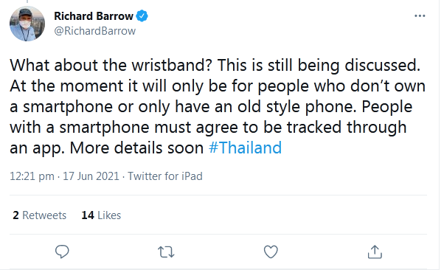Click the Richard Barrow display name
Image resolution: width=444 pixels, height=270 pixels.
94,16
